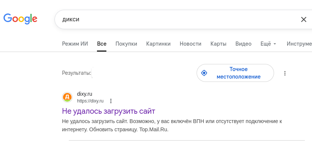Viewport: 312px width, 141px height.
Task: Open three-dot menu beside dixy.ru URL
Action: [x=111, y=101]
